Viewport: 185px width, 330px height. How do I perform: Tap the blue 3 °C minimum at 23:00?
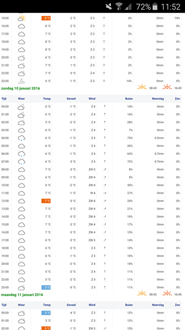coord(46,288)
